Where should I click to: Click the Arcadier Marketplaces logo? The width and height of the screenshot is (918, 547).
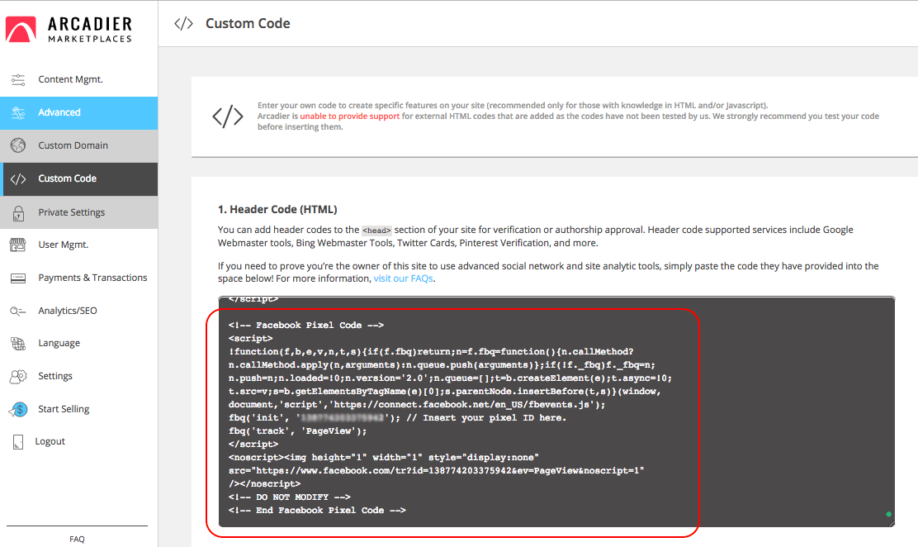69,29
